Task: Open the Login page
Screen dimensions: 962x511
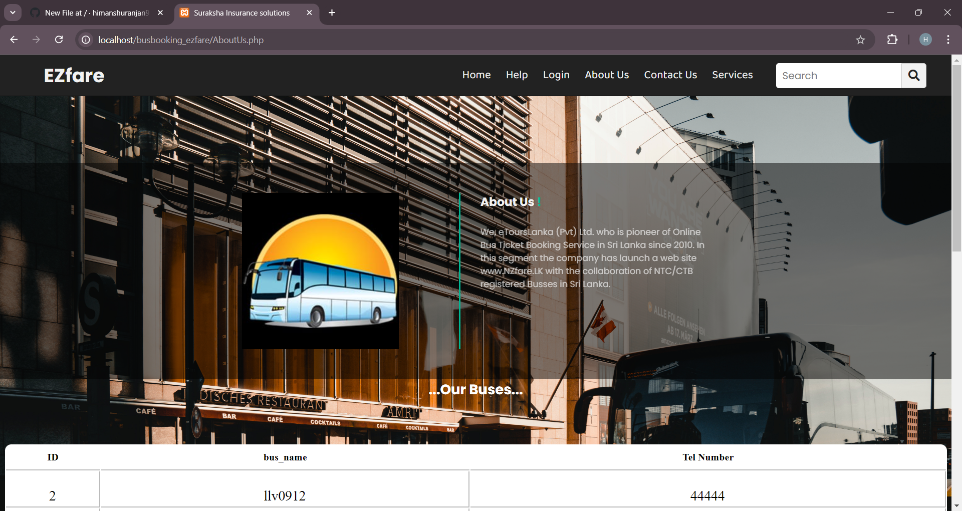Action: (556, 75)
